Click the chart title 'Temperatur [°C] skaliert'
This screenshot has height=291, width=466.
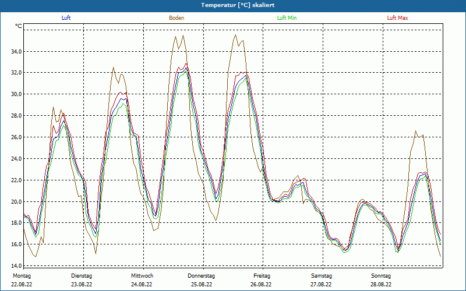(238, 5)
